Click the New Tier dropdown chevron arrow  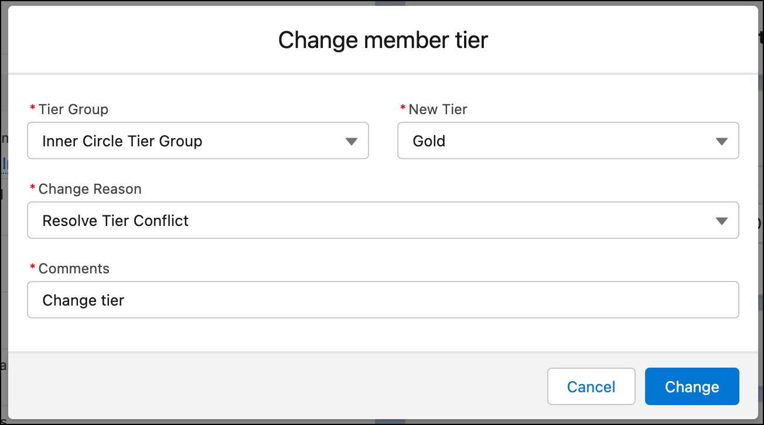pyautogui.click(x=722, y=140)
